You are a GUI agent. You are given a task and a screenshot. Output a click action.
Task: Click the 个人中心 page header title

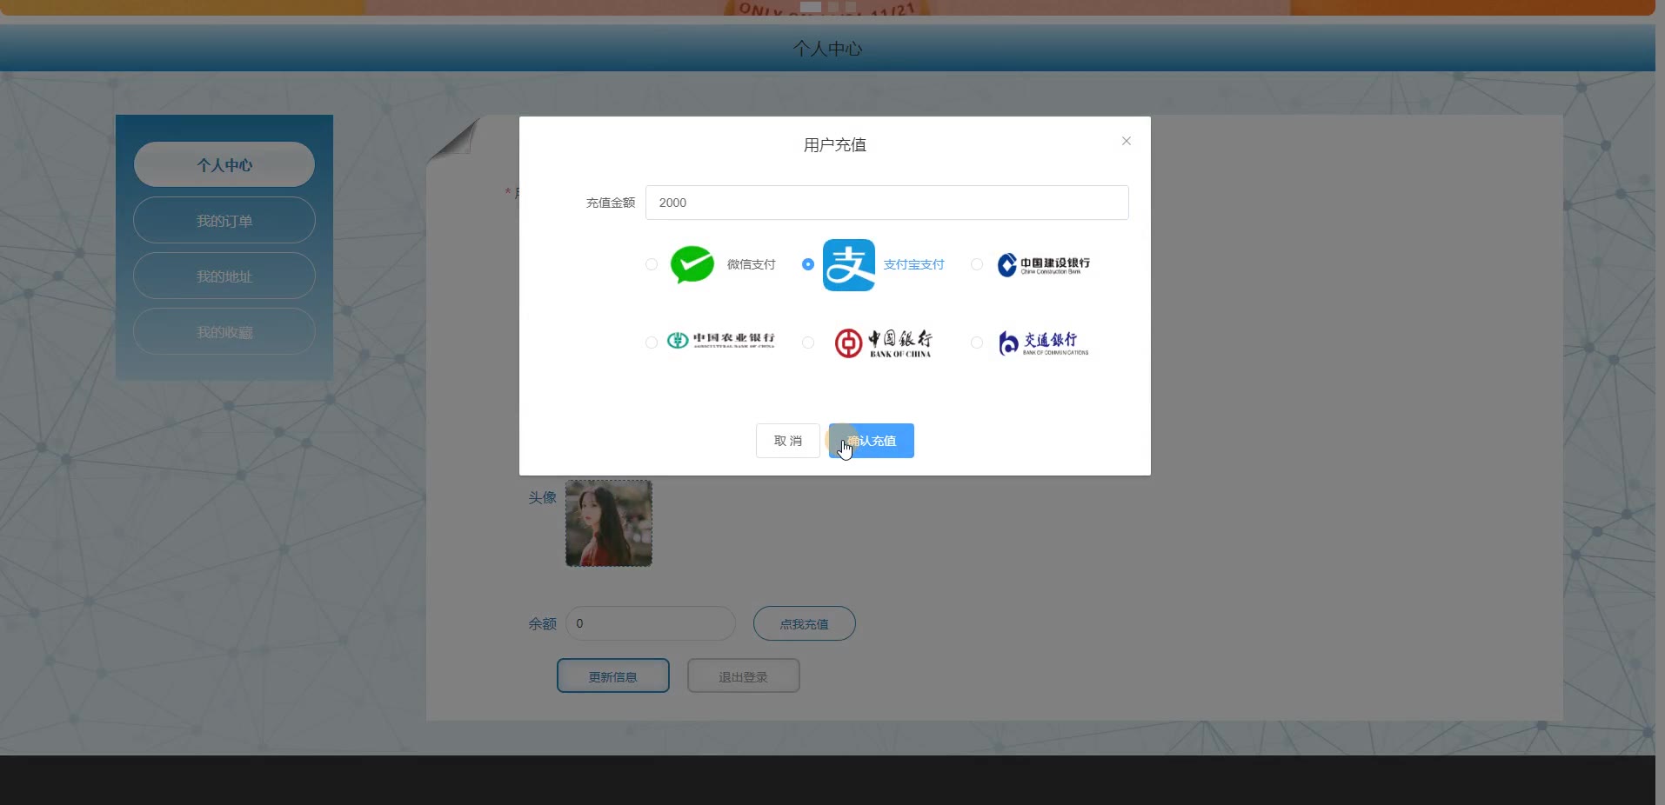(827, 49)
